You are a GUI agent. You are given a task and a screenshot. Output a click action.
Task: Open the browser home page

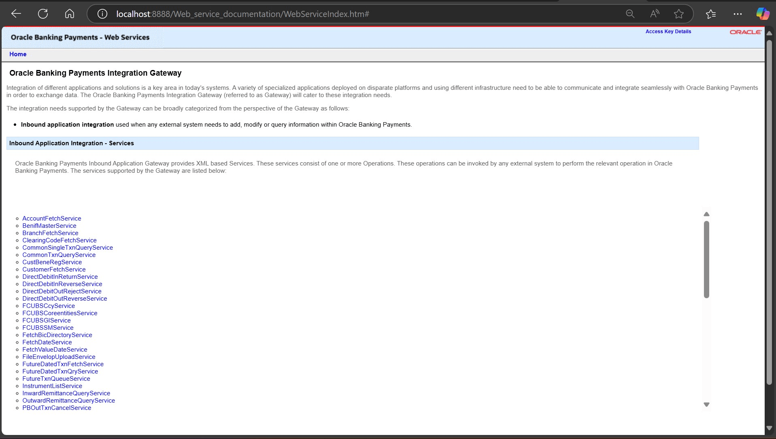[x=70, y=14]
